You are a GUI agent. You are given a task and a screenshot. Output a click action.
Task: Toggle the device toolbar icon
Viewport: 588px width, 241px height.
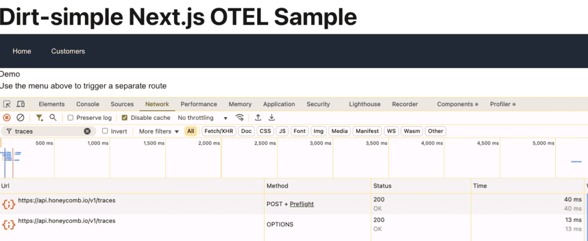tap(21, 104)
